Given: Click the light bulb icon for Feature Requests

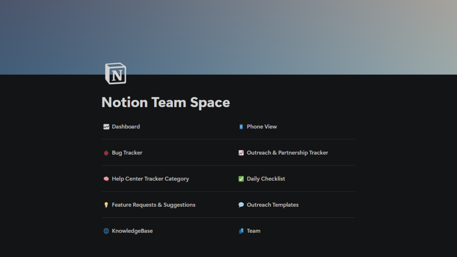Looking at the screenshot, I should click(106, 205).
